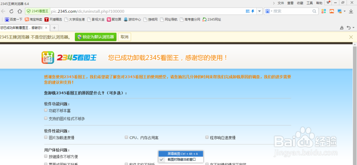Open 大学招生港 bookmark
The height and width of the screenshot is (165, 357).
coord(75,20)
